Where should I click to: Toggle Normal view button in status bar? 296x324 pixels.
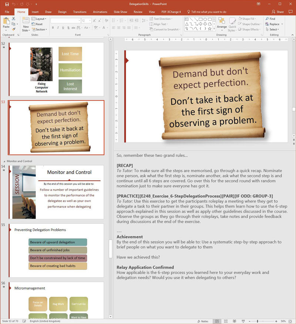(x=217, y=321)
